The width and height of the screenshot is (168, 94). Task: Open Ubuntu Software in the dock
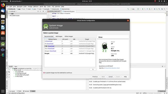click(3, 33)
